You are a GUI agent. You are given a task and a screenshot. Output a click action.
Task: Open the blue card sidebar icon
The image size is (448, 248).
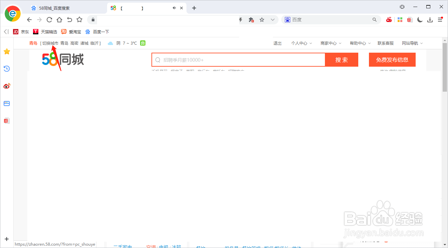tap(7, 103)
